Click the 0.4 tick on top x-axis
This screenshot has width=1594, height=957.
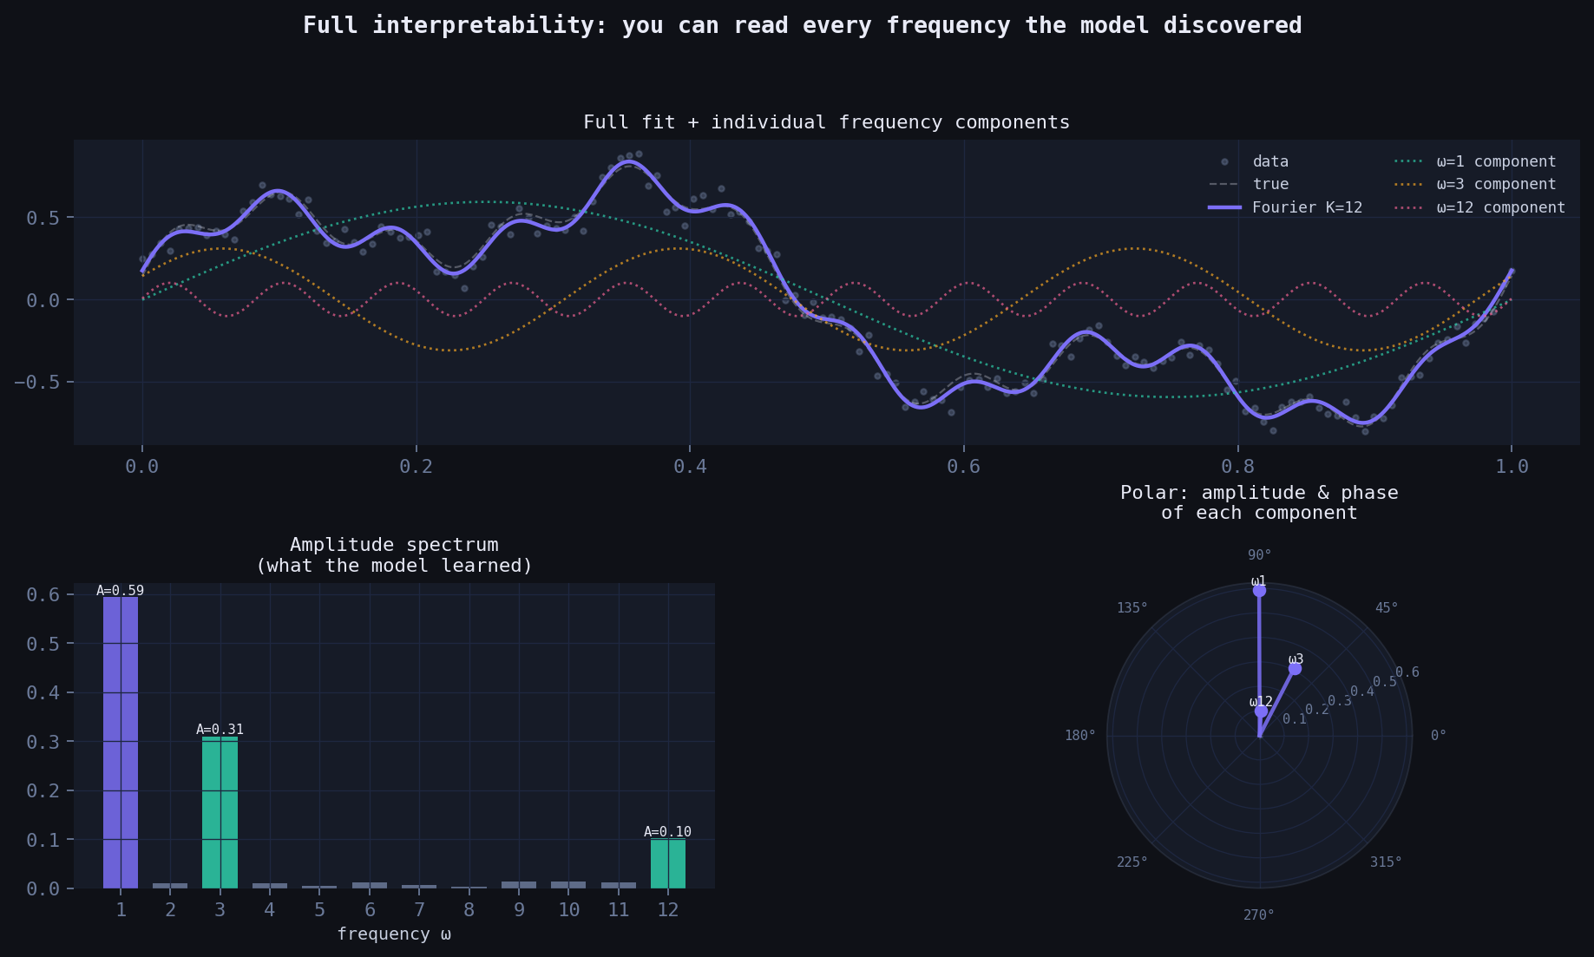pyautogui.click(x=690, y=467)
